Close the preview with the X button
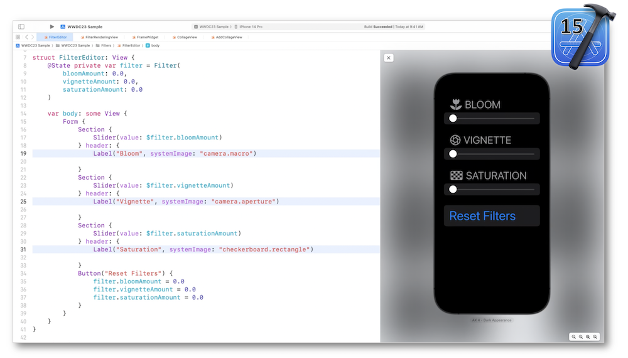The width and height of the screenshot is (628, 358). tap(389, 58)
